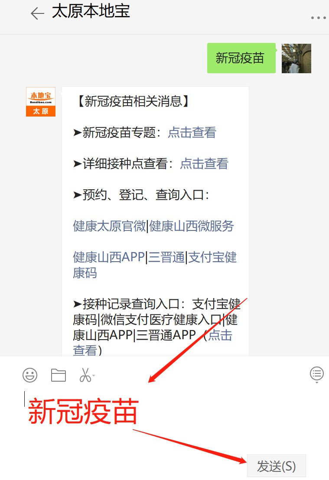This screenshot has height=480, width=329.
Task: Open the emoji picker smiley icon
Action: [30, 375]
